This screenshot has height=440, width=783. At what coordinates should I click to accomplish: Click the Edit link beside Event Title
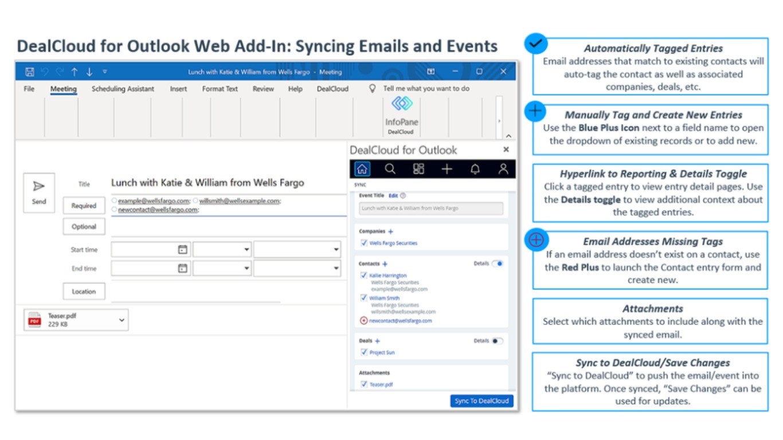point(393,196)
